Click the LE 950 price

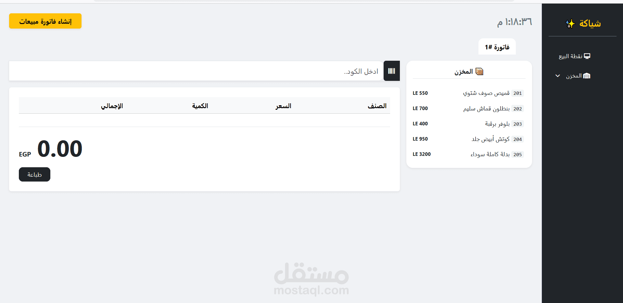click(x=420, y=139)
